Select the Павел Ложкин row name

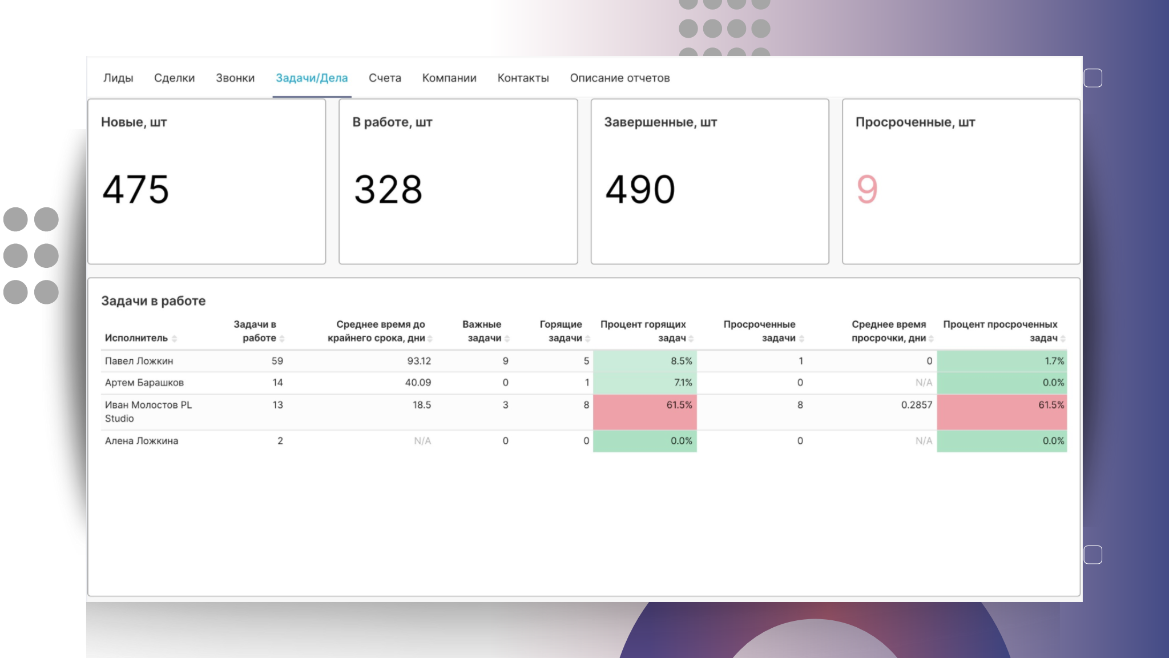139,361
